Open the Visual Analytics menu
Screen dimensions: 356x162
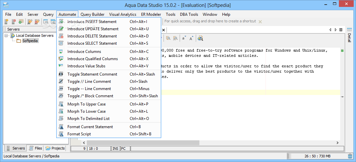point(123,14)
